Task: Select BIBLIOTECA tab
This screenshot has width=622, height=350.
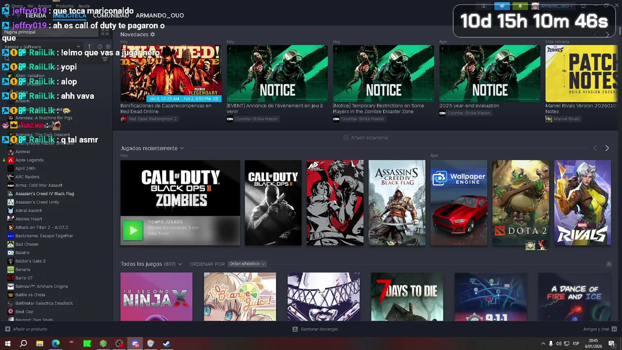Action: tap(69, 16)
